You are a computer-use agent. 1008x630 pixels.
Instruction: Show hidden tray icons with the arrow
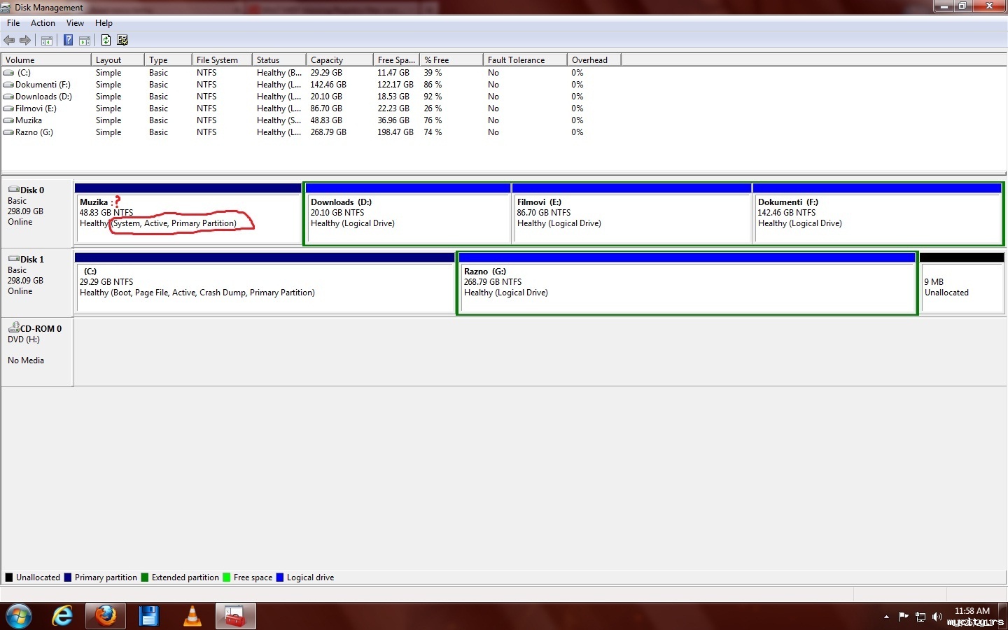(x=886, y=617)
